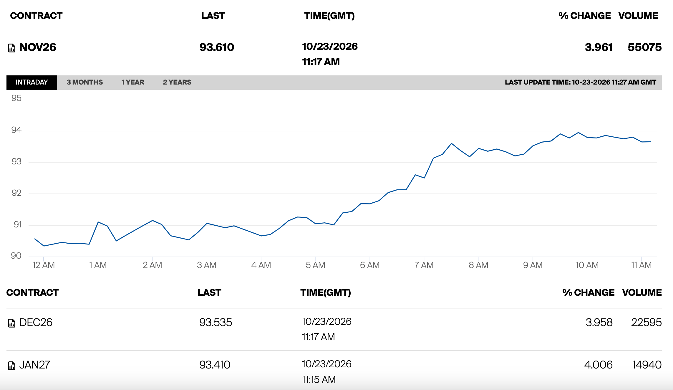673x390 pixels.
Task: Click the top CONTRACT column header
Action: pyautogui.click(x=36, y=16)
